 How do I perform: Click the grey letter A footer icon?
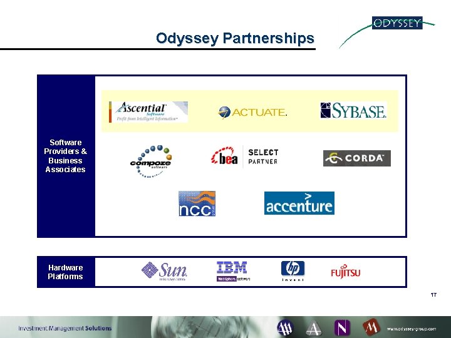click(x=314, y=328)
